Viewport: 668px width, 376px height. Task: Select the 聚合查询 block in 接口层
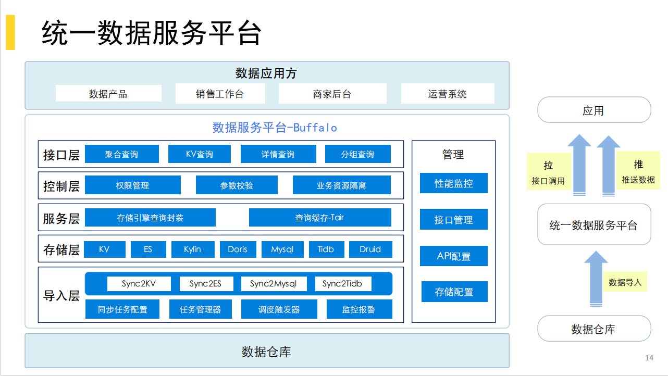121,154
